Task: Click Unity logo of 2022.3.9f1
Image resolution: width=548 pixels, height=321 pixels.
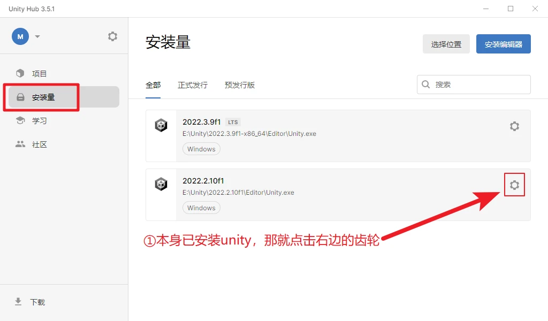Action: pos(161,125)
